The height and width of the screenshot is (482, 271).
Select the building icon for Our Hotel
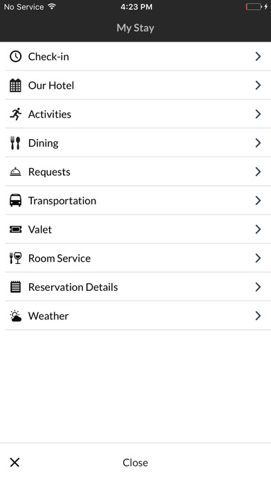(x=15, y=85)
